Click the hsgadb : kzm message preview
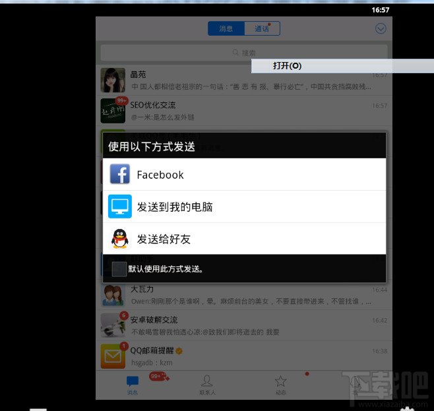The width and height of the screenshot is (434, 411). [152, 363]
